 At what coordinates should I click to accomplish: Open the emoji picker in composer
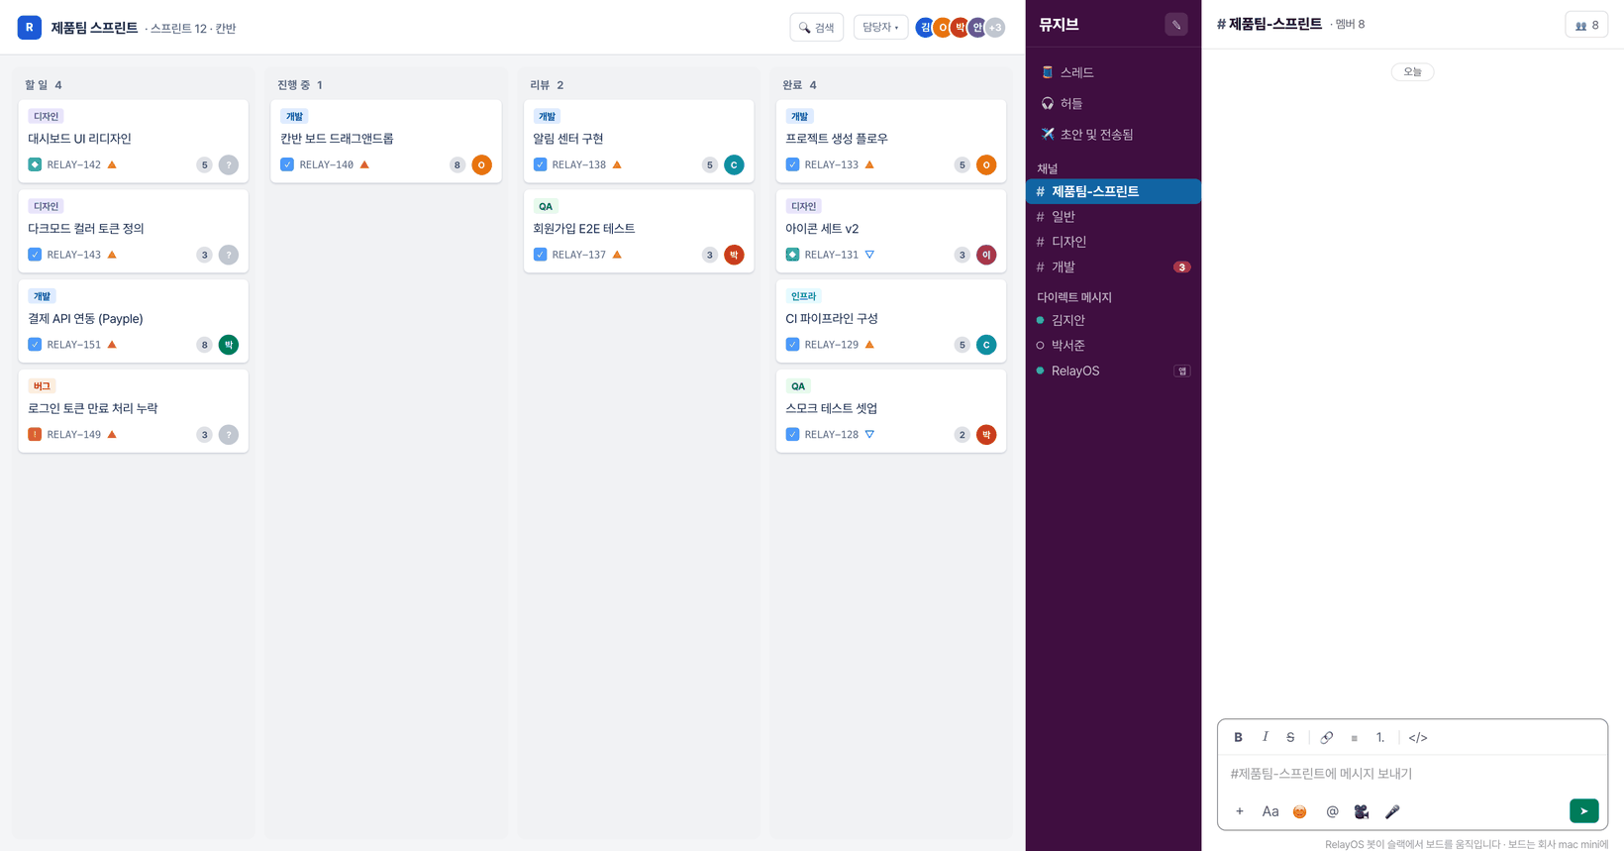pyautogui.click(x=1300, y=811)
